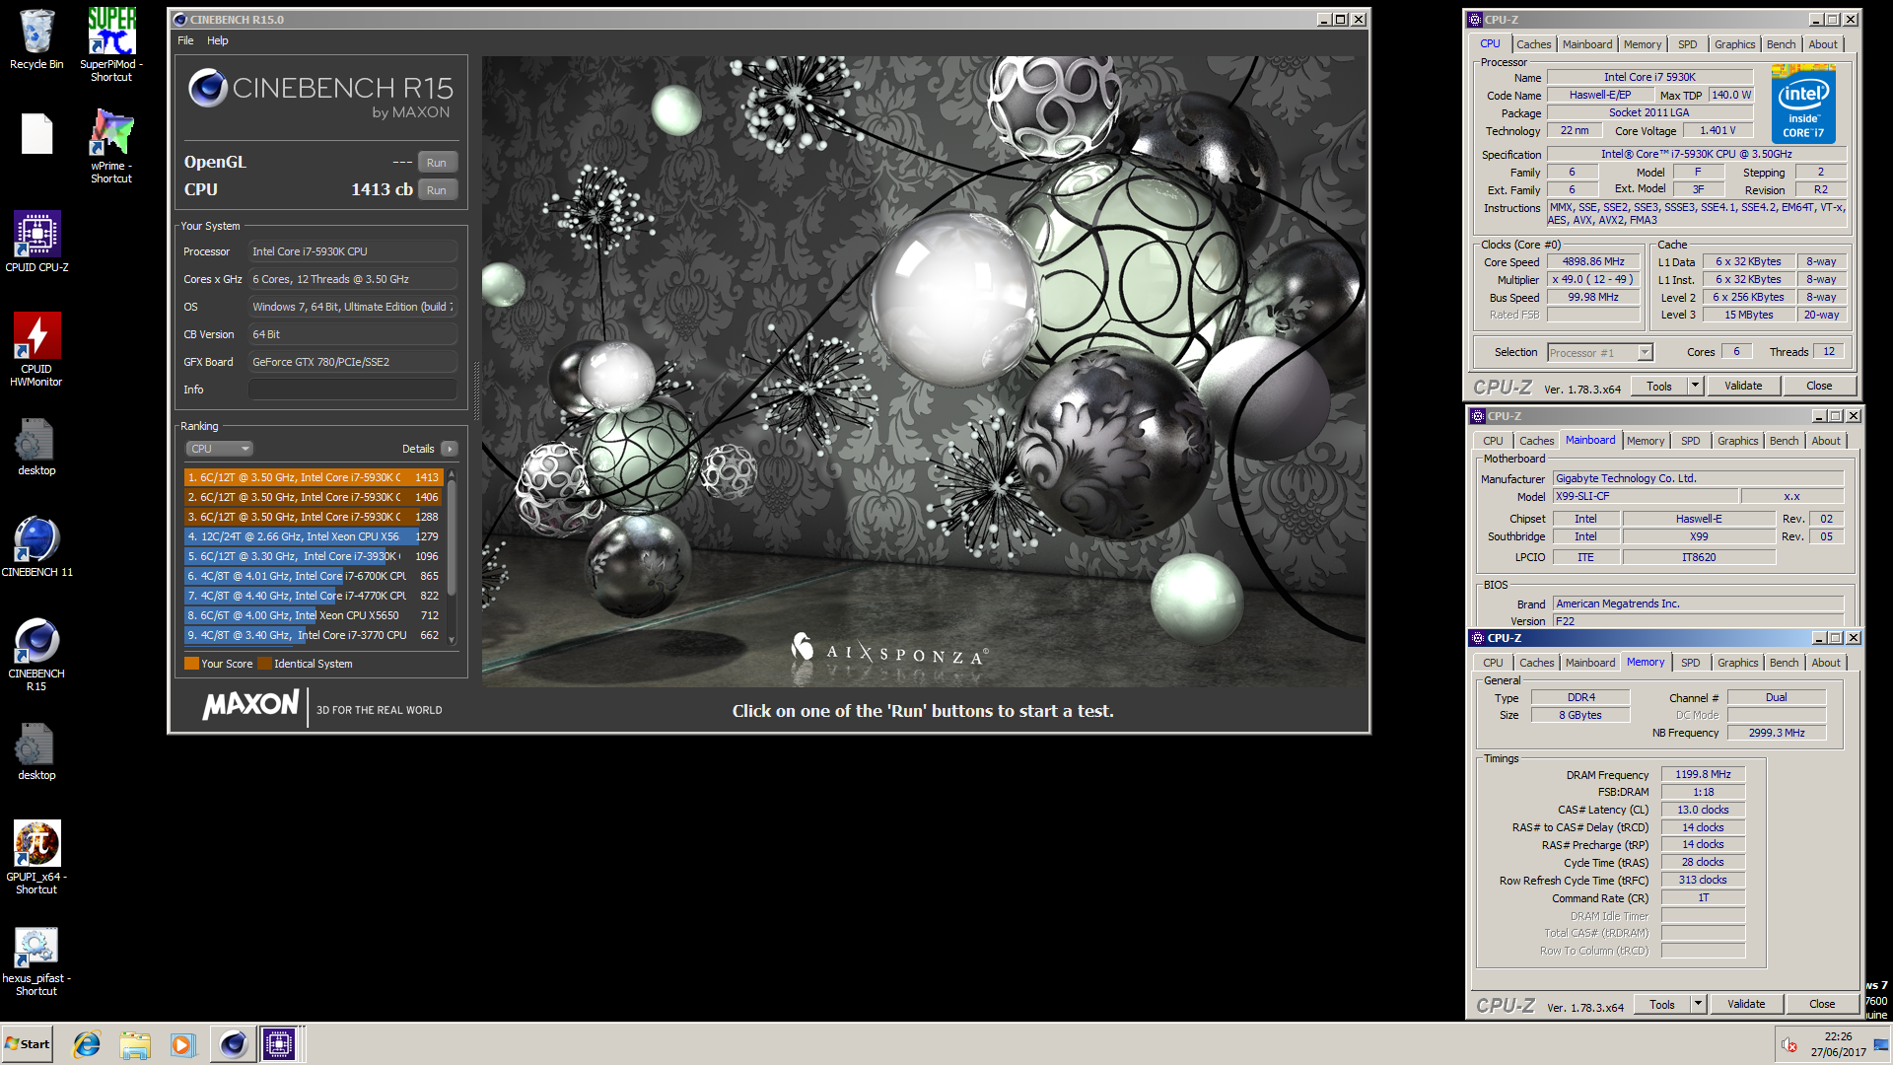Viewport: 1893px width, 1065px height.
Task: Click the Intel Core i7 badge in CPU-Z
Action: (1803, 104)
